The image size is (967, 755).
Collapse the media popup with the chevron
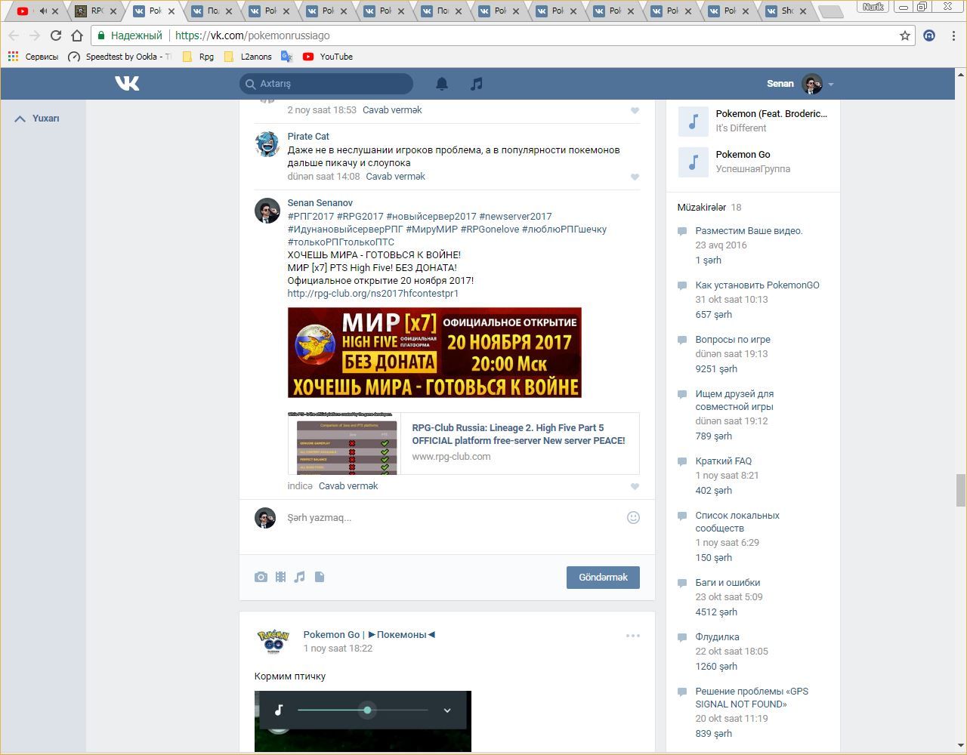pyautogui.click(x=446, y=710)
